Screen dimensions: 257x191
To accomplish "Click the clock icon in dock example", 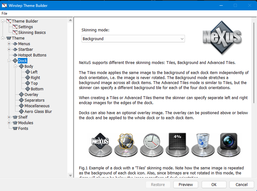I will pyautogui.click(x=151, y=144).
